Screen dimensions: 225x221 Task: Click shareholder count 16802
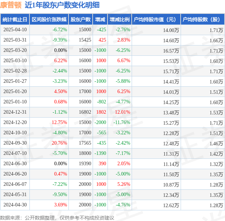(x=85, y=112)
